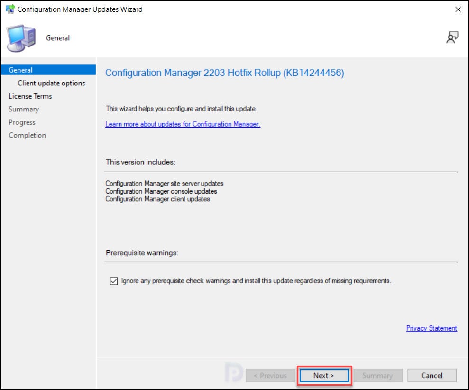
Task: Click the Configuration Manager title bar icon
Action: (10, 9)
